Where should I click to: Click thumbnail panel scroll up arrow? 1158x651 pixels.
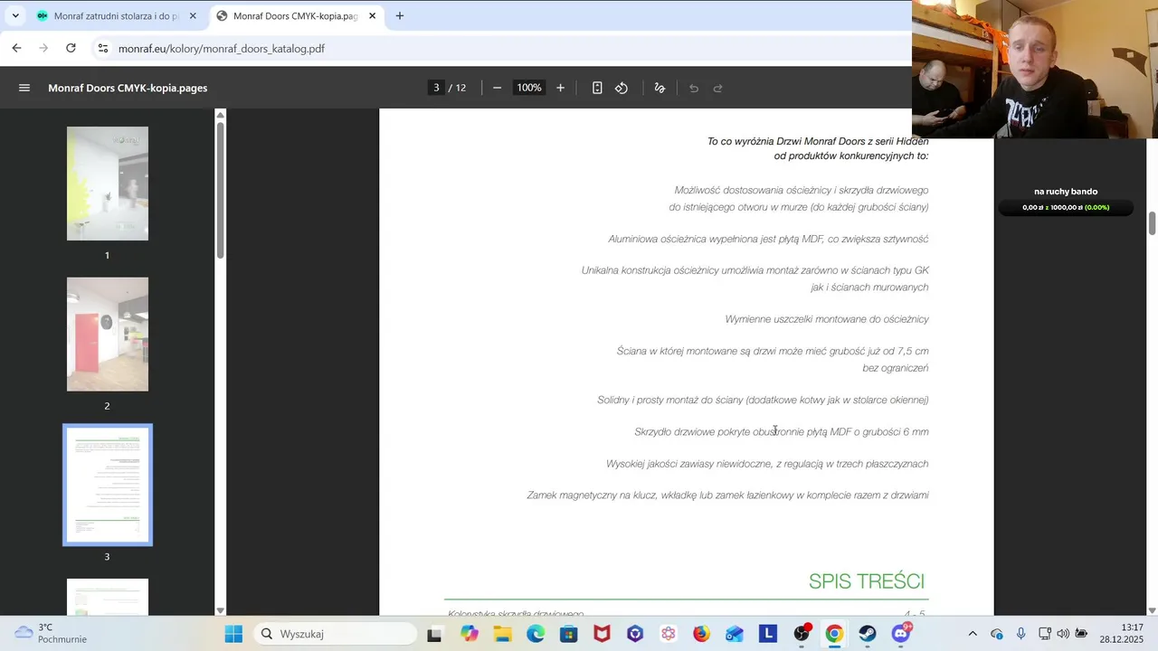(x=220, y=115)
